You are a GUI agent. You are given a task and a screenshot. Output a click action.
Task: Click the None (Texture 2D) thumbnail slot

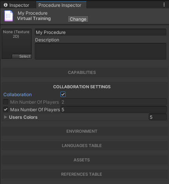17,44
